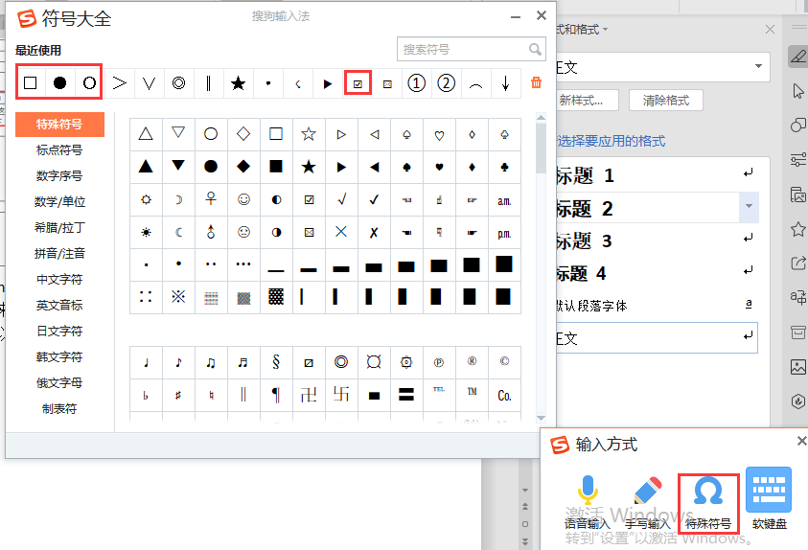The height and width of the screenshot is (550, 808).
Task: Click the trash icon to clear recent symbols
Action: (536, 83)
